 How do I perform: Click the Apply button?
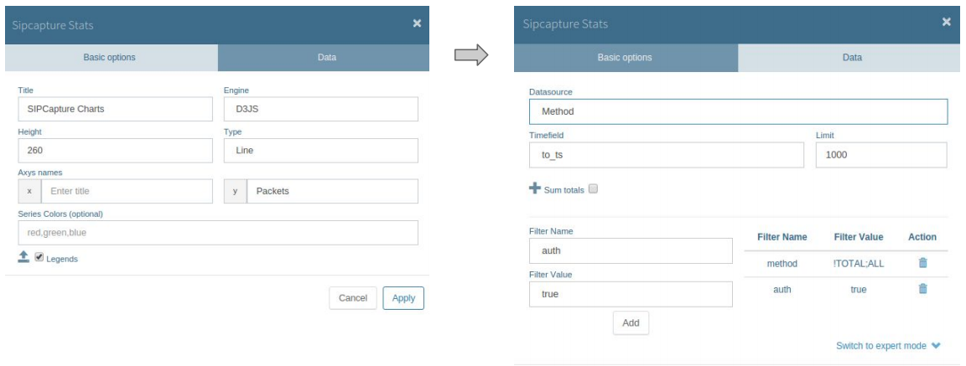(403, 297)
